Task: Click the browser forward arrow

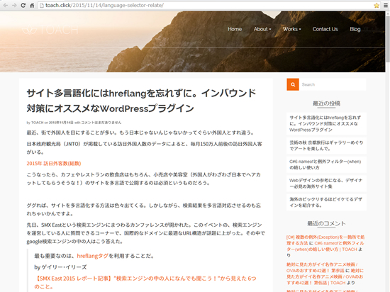Action: click(14, 5)
